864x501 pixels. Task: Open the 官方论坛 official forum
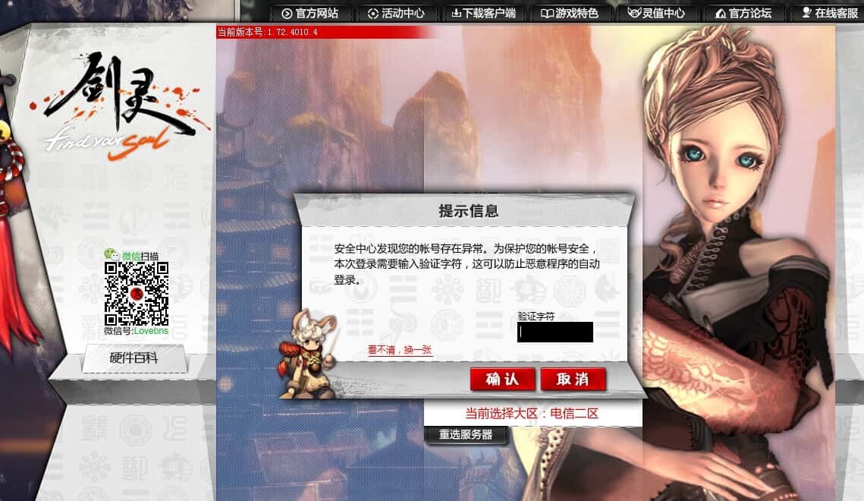(750, 13)
